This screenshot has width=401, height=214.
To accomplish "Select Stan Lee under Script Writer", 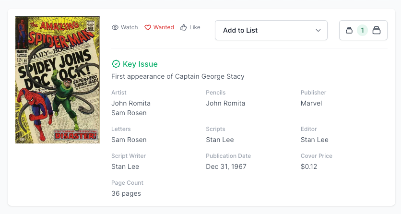I will click(x=125, y=166).
